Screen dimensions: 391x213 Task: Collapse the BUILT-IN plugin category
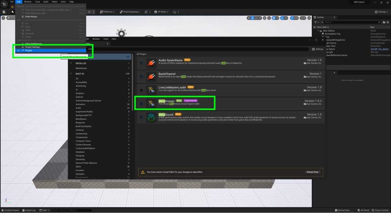71,74
